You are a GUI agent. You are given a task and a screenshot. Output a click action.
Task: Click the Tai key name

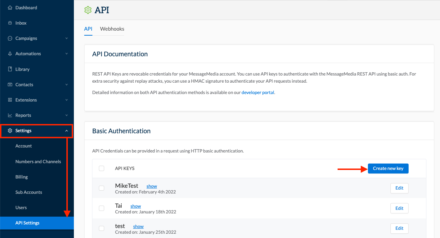118,206
